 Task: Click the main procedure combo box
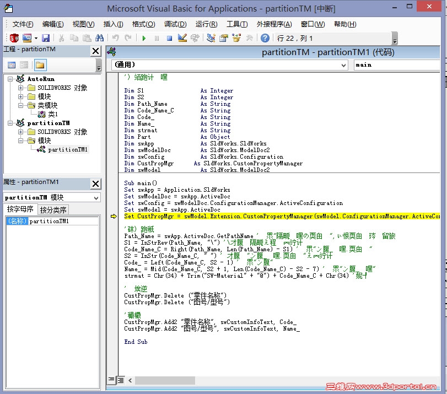point(397,65)
